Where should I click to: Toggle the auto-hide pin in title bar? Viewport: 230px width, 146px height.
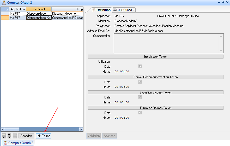(223, 2)
